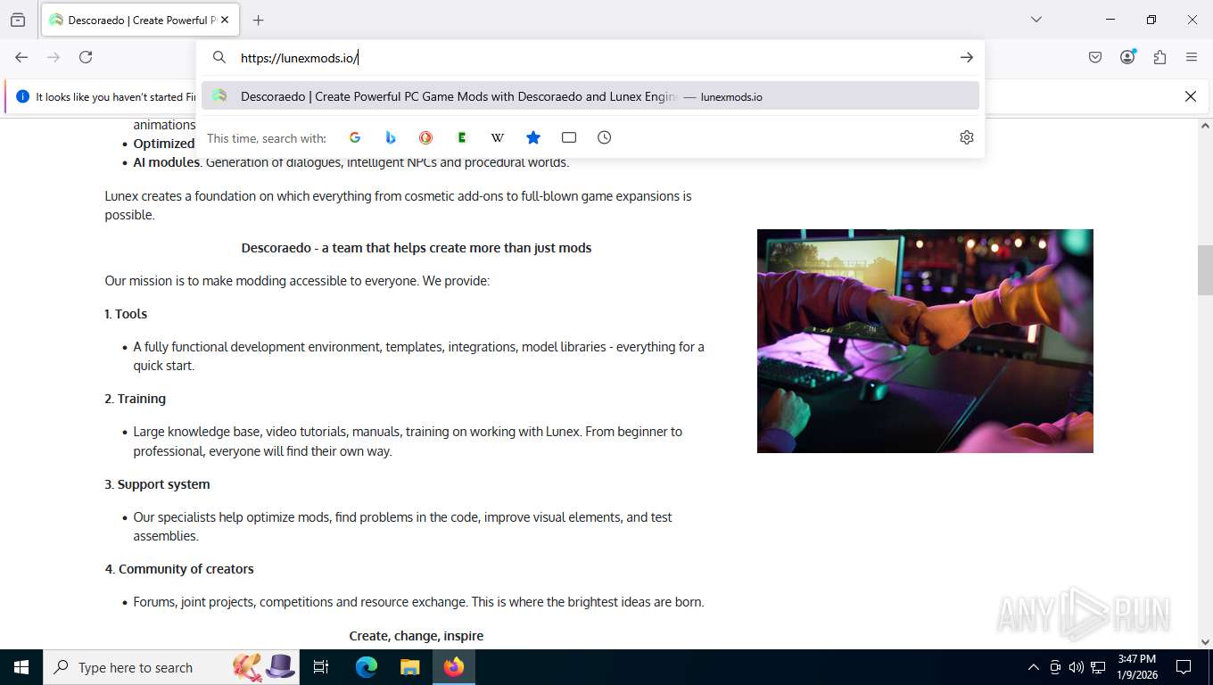Dismiss the notification bar
The height and width of the screenshot is (685, 1213).
point(1190,96)
